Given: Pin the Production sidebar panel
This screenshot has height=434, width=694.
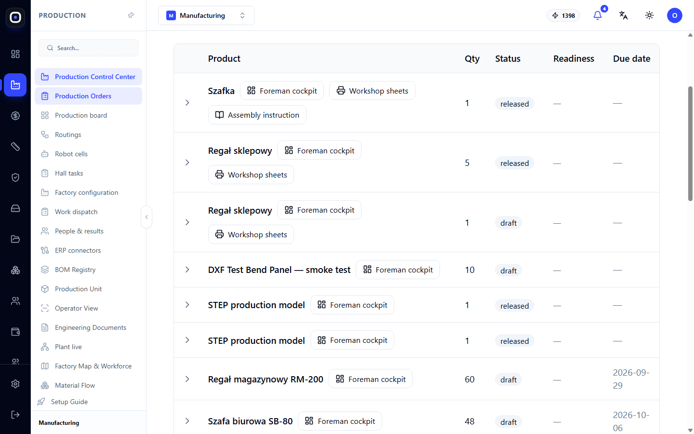Looking at the screenshot, I should point(131,15).
